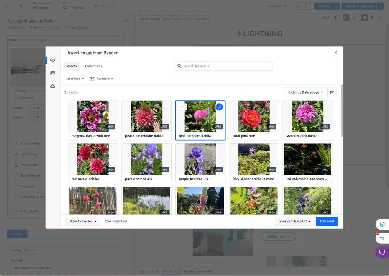Viewport: 389px width, 276px height.
Task: Open the checklist floating button with badge
Action: click(382, 238)
